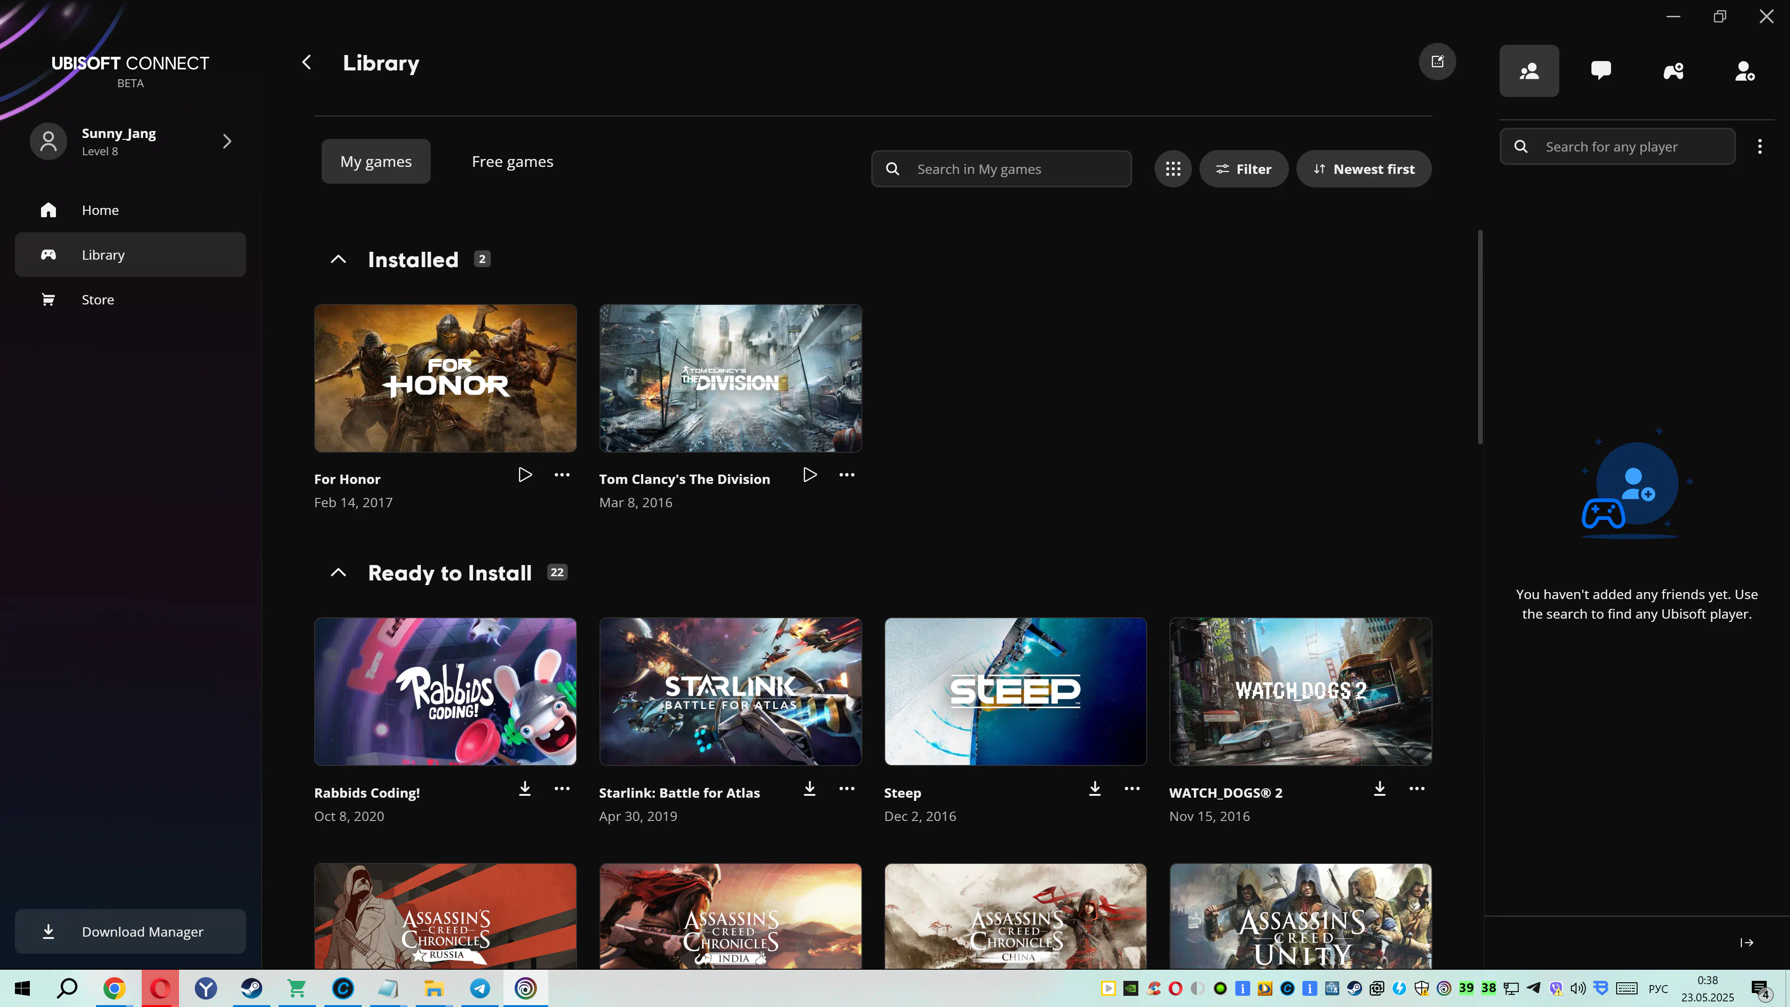Open the add friend icon

coord(1745,71)
